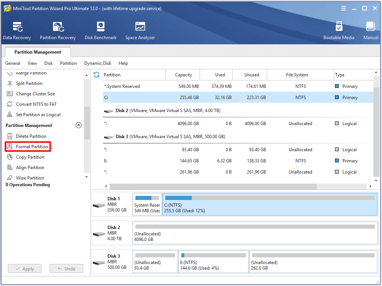Select Disk 1 icon in disk map
Screen dimensions: 382x286
pos(98,206)
